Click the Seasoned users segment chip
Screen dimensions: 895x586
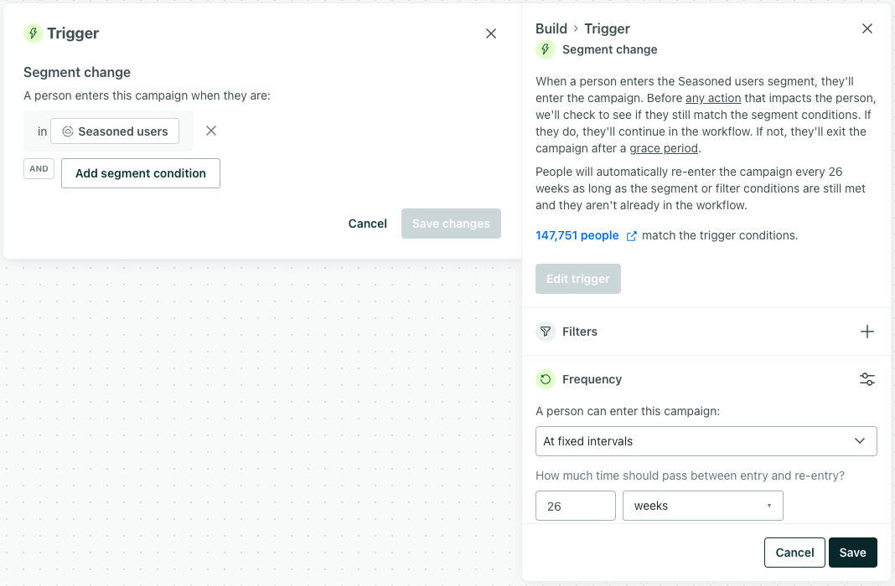click(115, 131)
